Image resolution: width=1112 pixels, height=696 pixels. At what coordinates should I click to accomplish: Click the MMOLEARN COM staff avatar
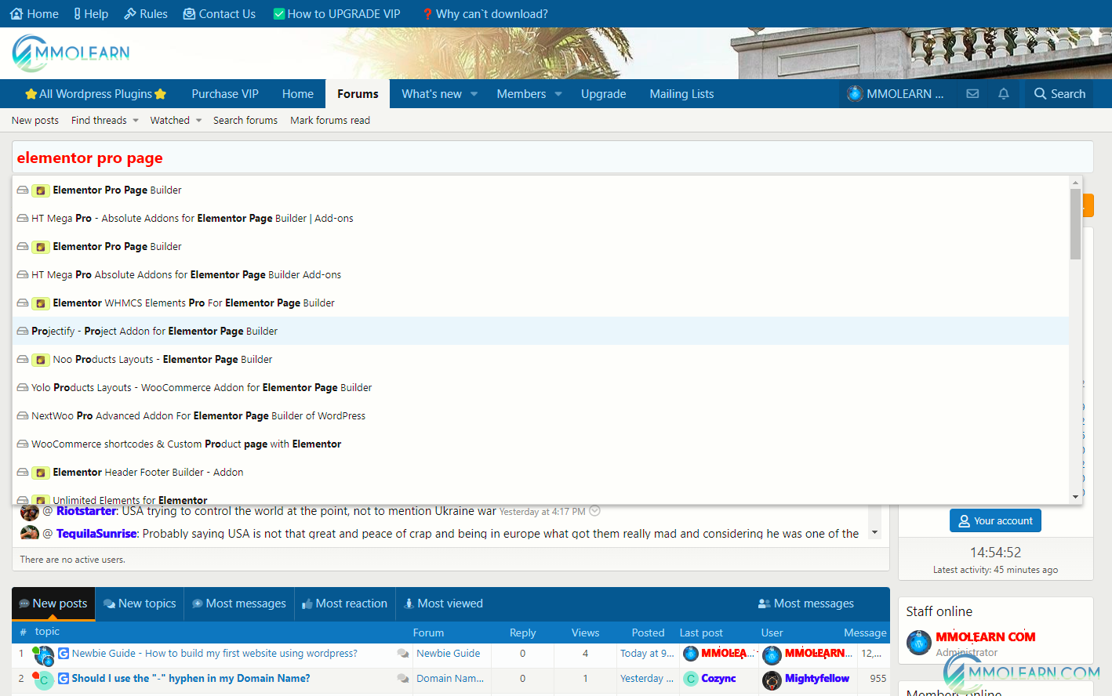(919, 643)
